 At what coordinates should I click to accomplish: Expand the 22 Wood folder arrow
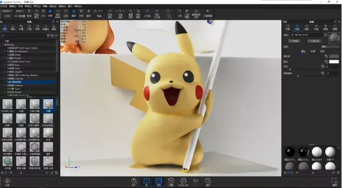click(5, 92)
